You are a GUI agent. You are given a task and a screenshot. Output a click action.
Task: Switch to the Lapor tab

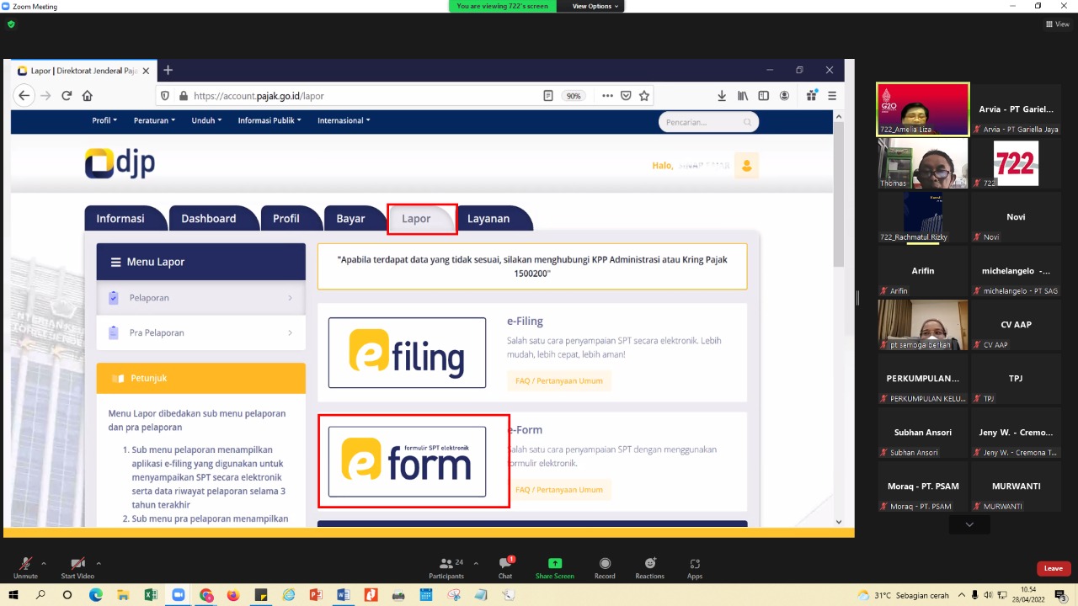point(416,219)
